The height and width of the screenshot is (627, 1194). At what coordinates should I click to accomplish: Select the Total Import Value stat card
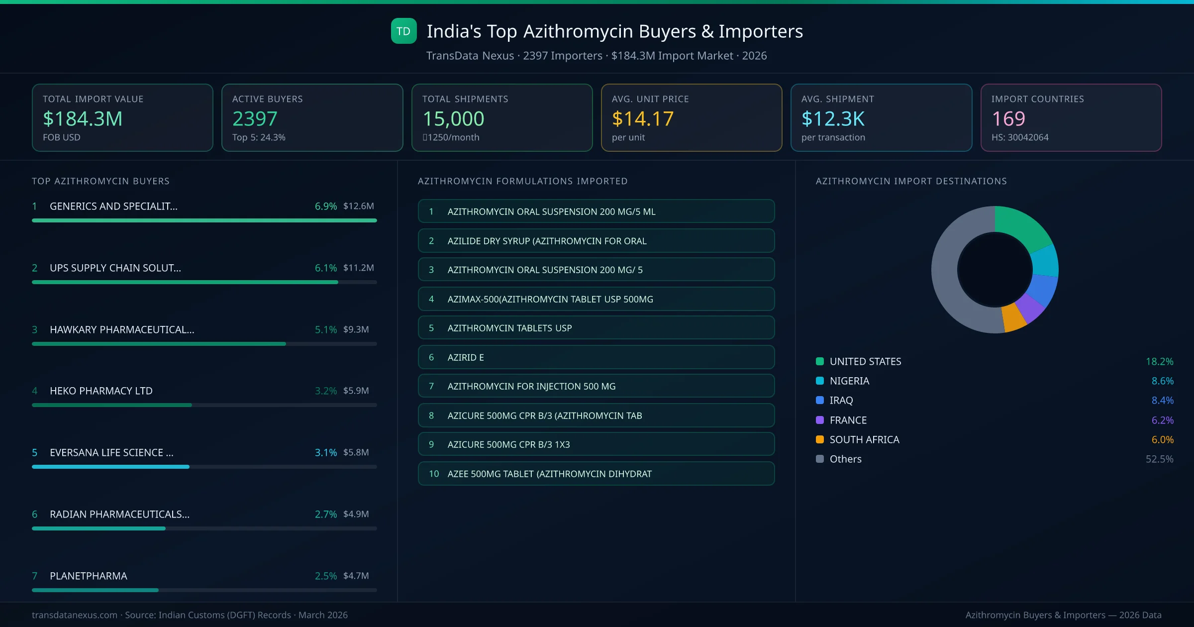click(122, 117)
